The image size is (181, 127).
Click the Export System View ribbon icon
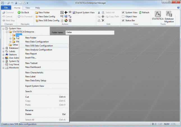tap(74, 13)
